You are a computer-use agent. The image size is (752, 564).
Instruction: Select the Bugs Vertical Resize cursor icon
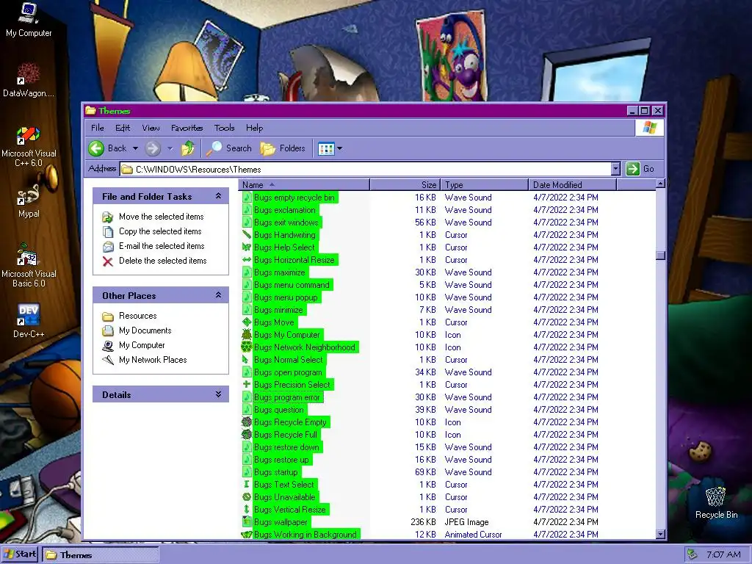point(247,510)
